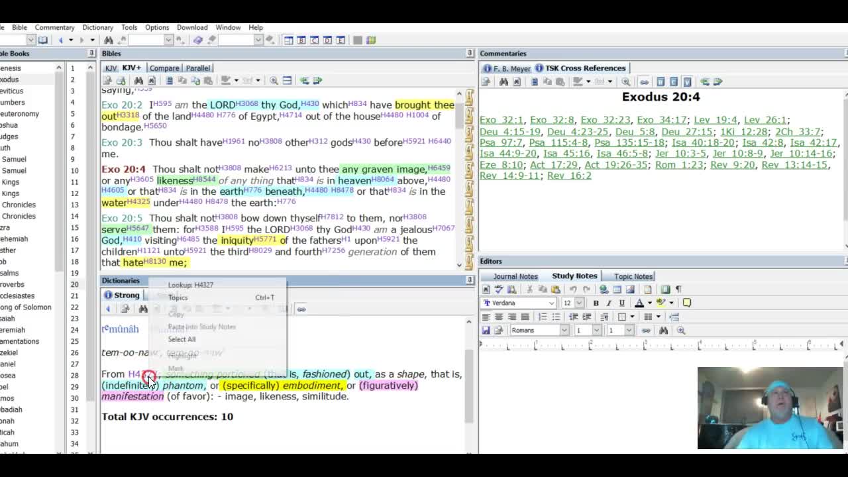The image size is (848, 477).
Task: Click the zoom magnifier in Commentaries toolbar
Action: point(625,81)
